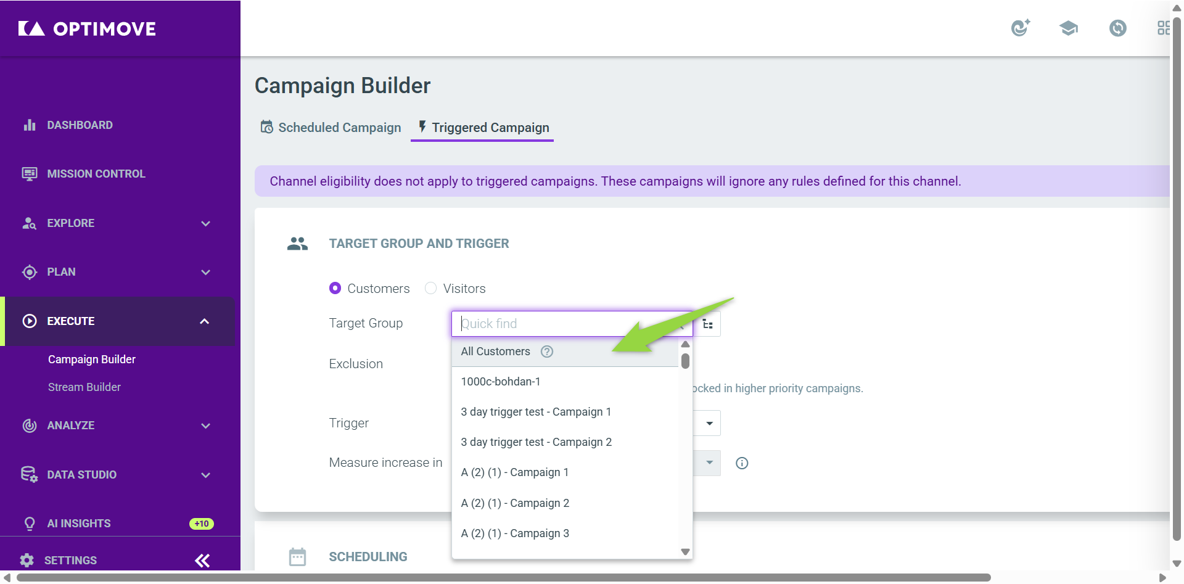Click the Mission Control monitor icon
Screen dimensions: 1184x584
pyautogui.click(x=30, y=174)
